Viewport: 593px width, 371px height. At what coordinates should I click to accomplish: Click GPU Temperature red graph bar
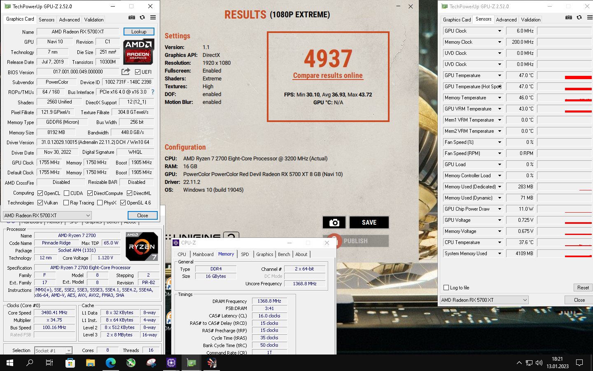point(578,77)
